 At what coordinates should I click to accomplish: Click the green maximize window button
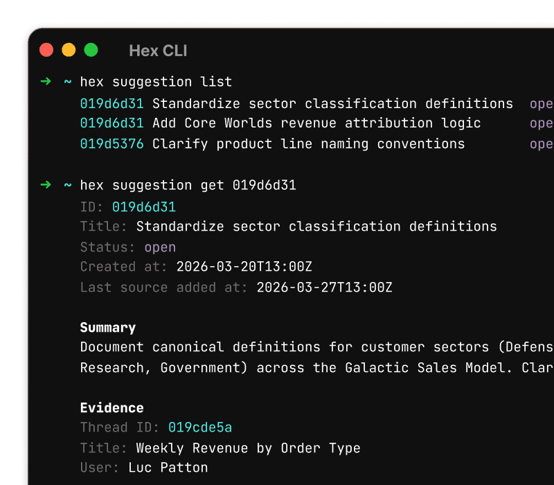tap(91, 50)
